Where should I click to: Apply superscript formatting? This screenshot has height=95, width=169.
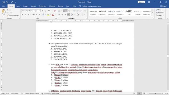[x=39, y=15]
